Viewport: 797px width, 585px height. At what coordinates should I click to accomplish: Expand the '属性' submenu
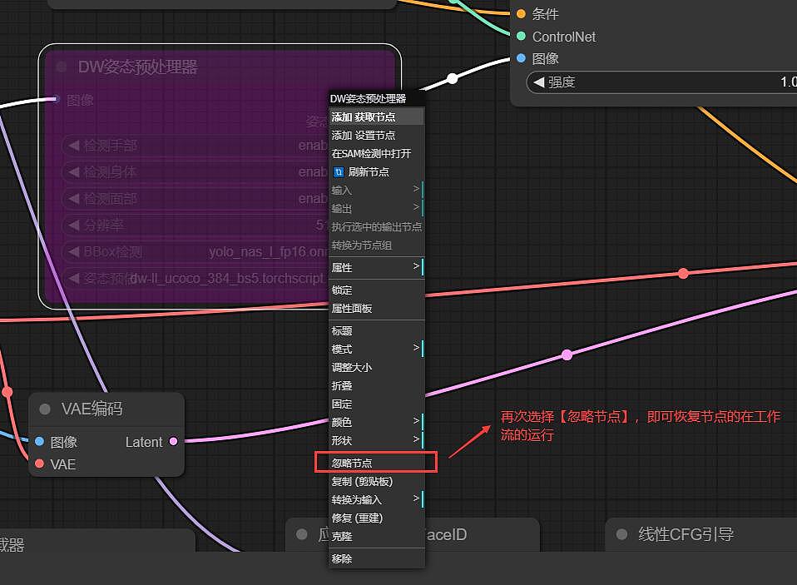click(x=376, y=267)
